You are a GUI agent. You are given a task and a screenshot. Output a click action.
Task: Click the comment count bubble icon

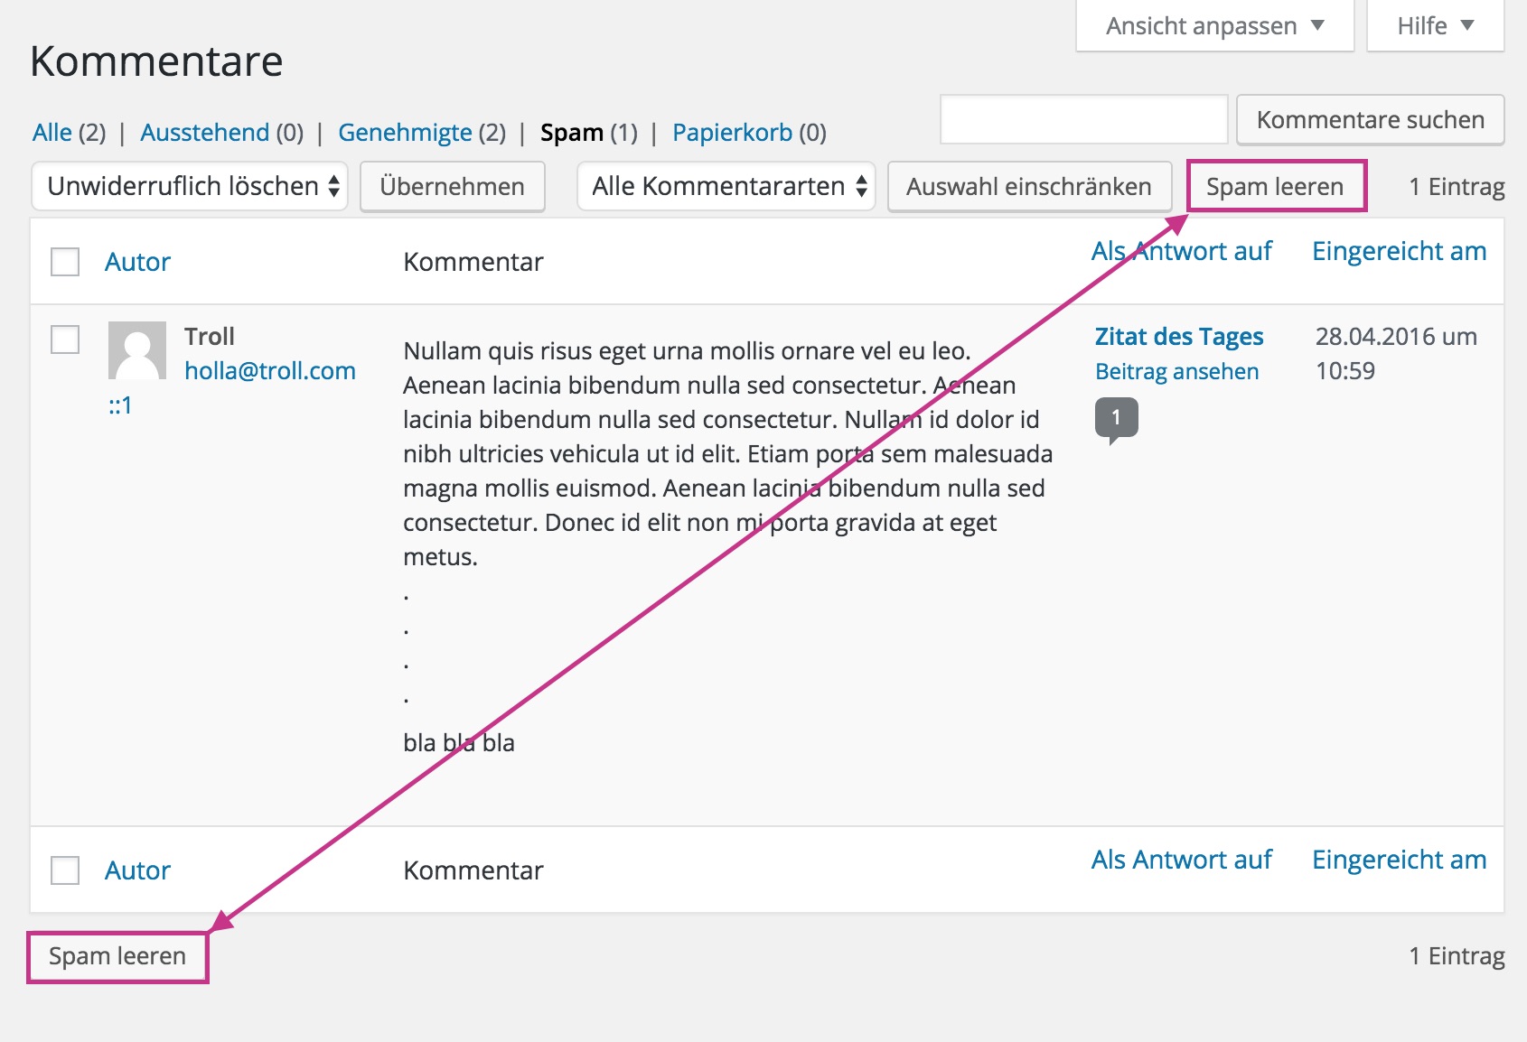click(1116, 418)
